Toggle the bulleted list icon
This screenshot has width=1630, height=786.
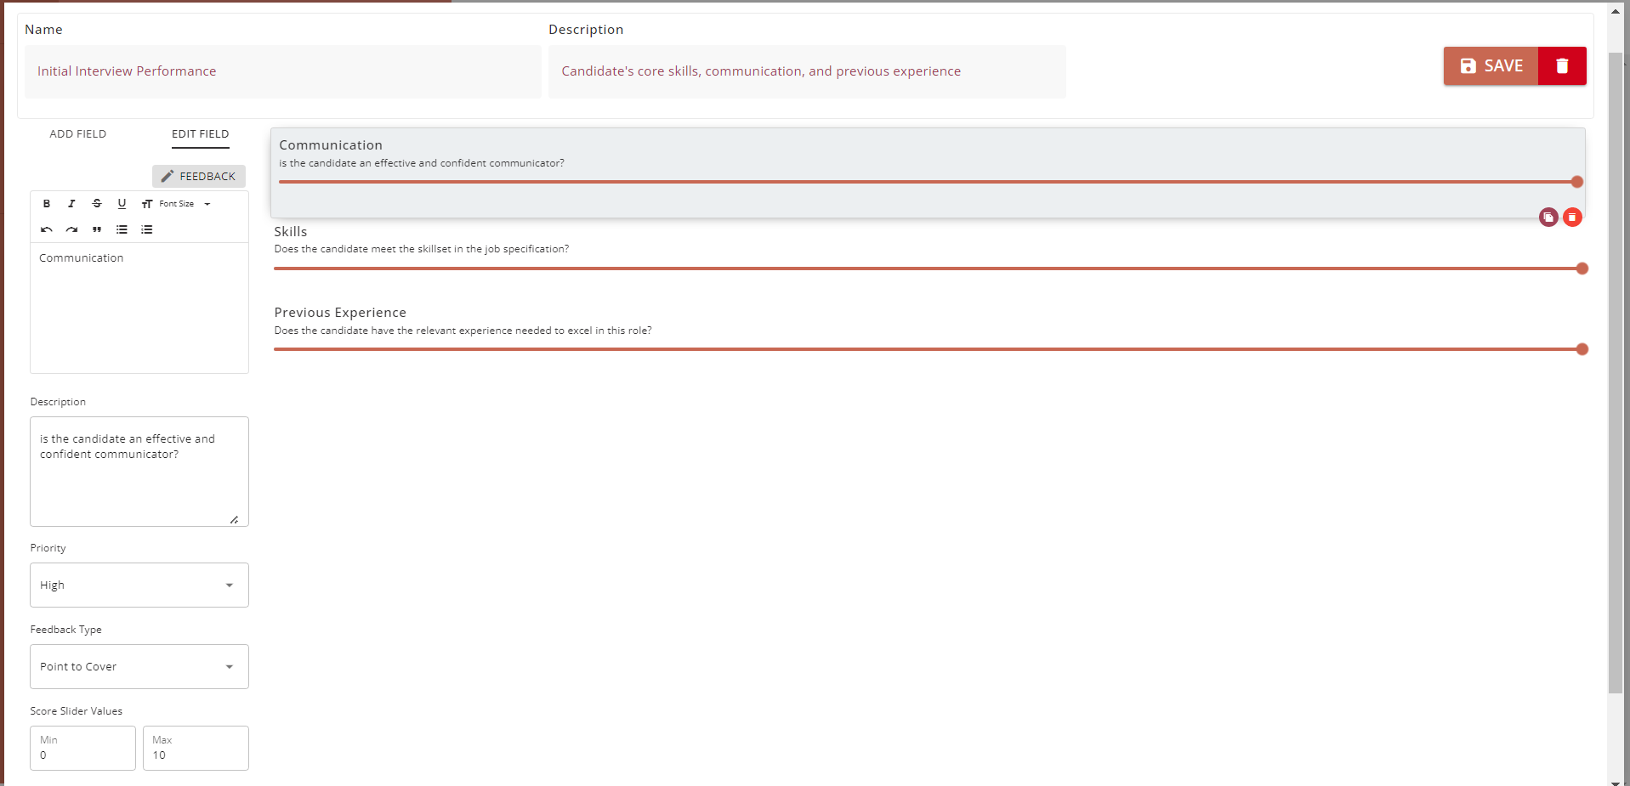coord(122,229)
